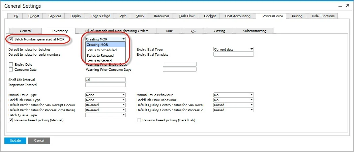Pick Status to Started option

(99, 61)
